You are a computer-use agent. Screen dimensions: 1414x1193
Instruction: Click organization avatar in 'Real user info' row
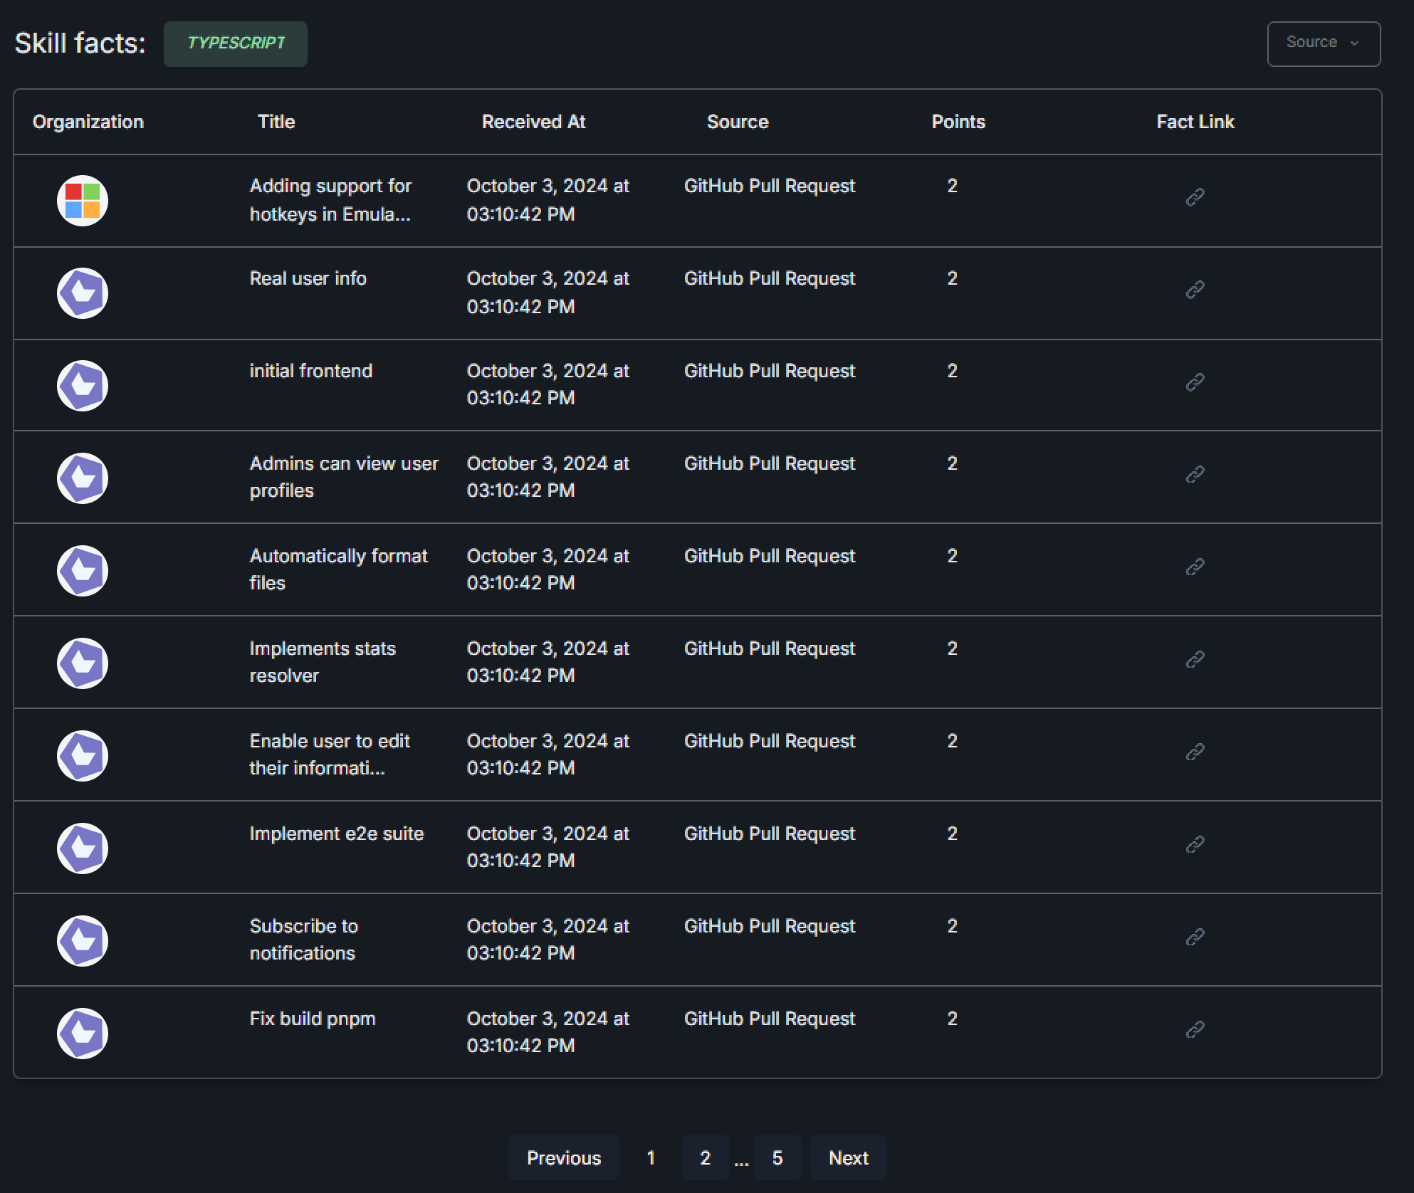[x=83, y=293]
